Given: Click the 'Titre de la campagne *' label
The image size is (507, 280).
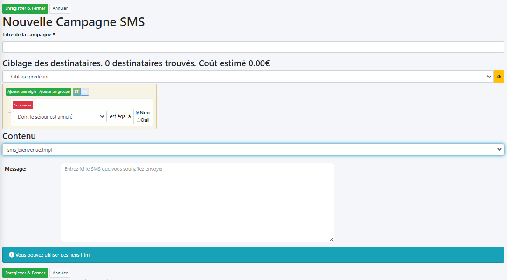Looking at the screenshot, I should pyautogui.click(x=29, y=35).
